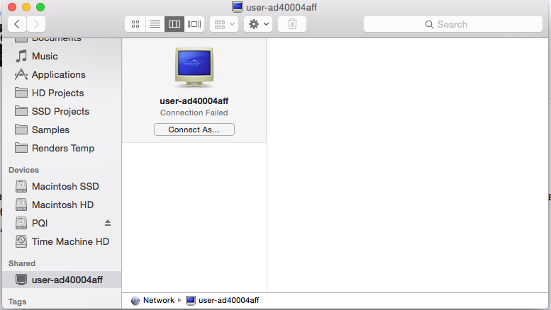The height and width of the screenshot is (310, 551).
Task: Select the Macintosh HD drive
Action: click(62, 205)
